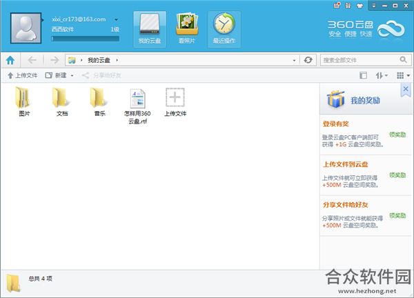Click the user avatar picture

(26, 28)
